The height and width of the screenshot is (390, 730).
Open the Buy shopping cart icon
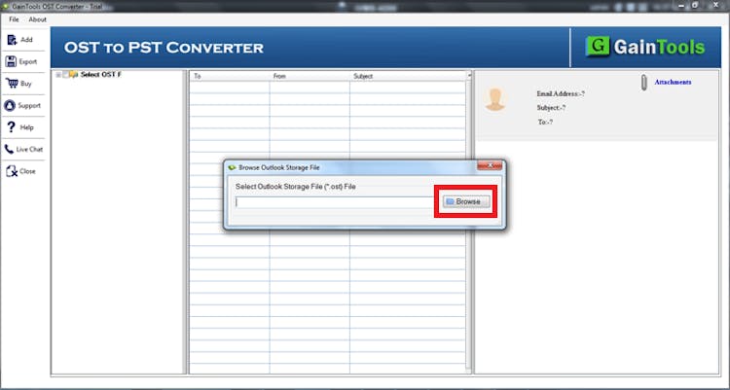tap(11, 84)
